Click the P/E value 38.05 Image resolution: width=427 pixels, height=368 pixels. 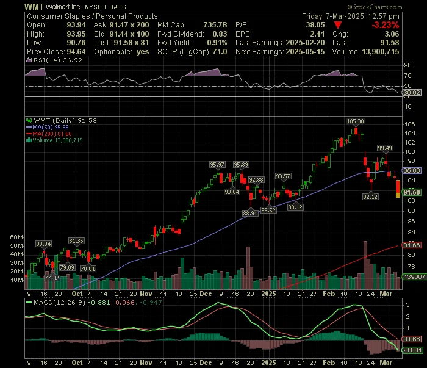(x=315, y=25)
